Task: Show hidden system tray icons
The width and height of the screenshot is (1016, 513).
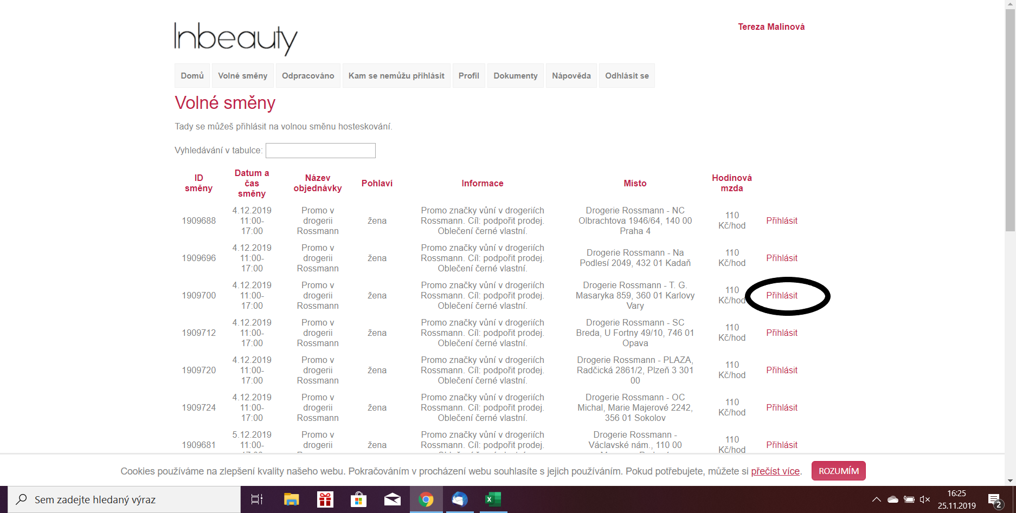Action: point(876,499)
